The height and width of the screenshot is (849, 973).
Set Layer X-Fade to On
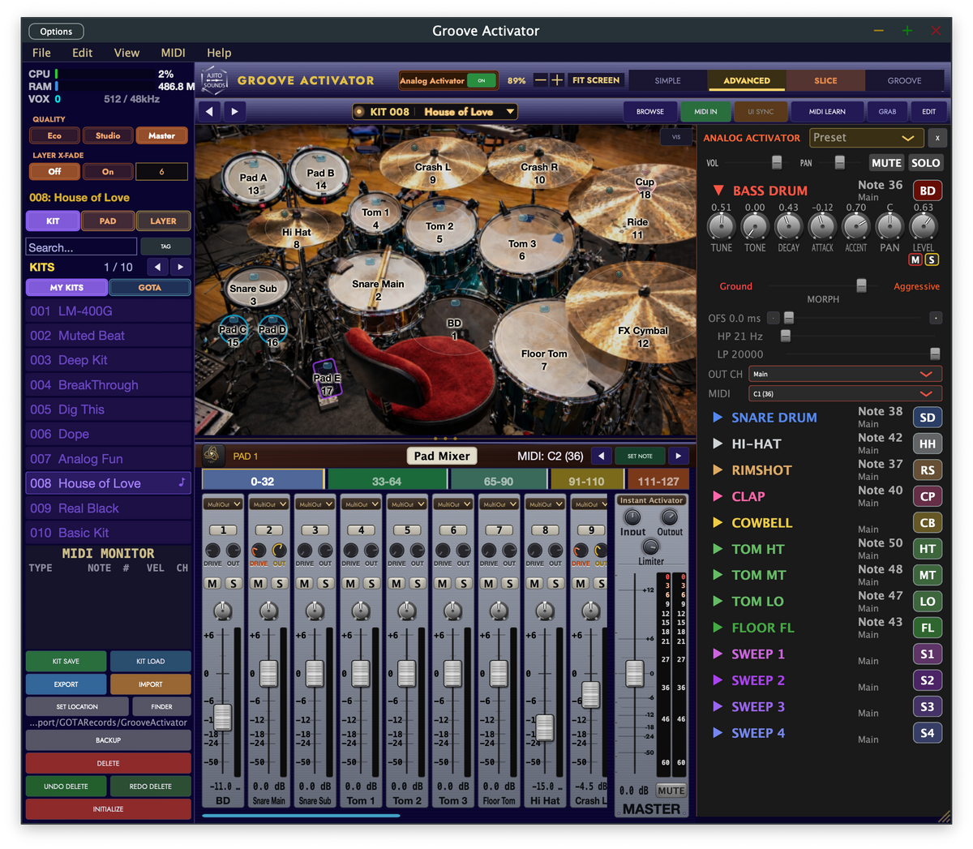coord(108,172)
